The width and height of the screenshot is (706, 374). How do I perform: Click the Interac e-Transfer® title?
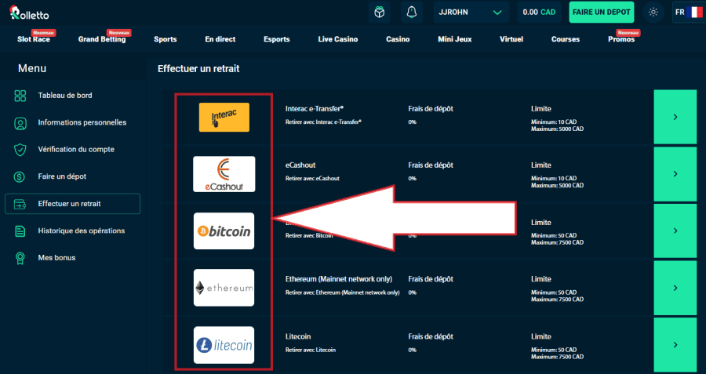315,108
